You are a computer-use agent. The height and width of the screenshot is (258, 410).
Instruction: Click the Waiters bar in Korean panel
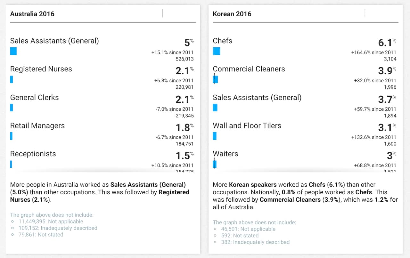(215, 164)
